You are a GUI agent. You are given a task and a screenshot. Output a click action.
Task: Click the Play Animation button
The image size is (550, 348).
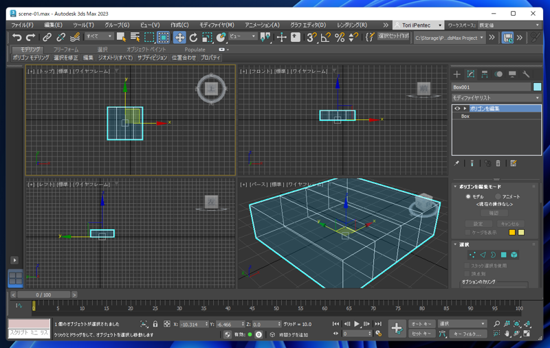pos(356,324)
